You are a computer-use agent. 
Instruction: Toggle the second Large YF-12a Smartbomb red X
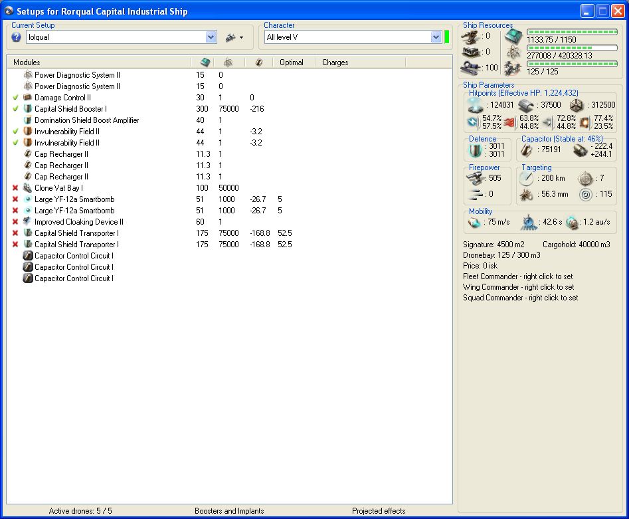click(15, 211)
